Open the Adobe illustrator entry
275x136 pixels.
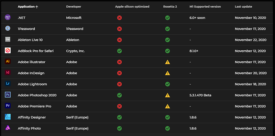click(x=31, y=62)
